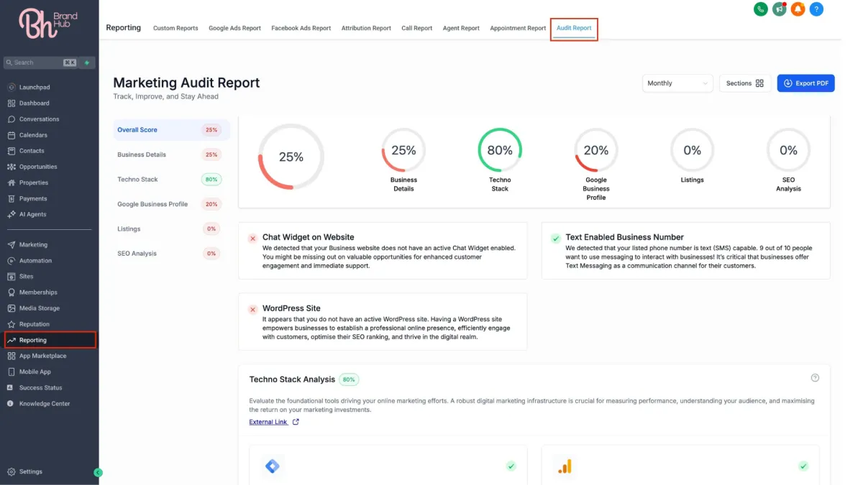Click the blue help question-mark icon

(x=816, y=9)
